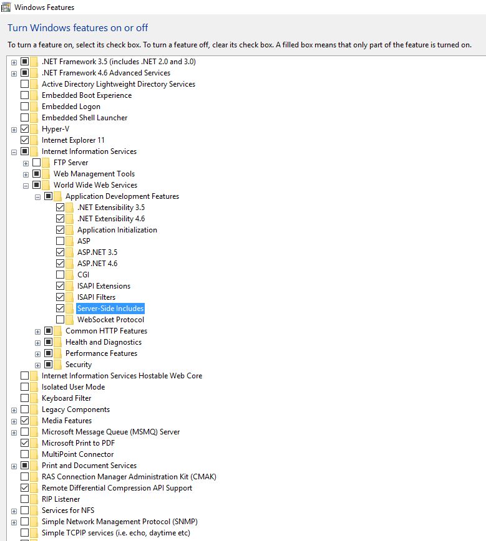
Task: Toggle the Hyper-V checkbox
Action: tap(24, 128)
